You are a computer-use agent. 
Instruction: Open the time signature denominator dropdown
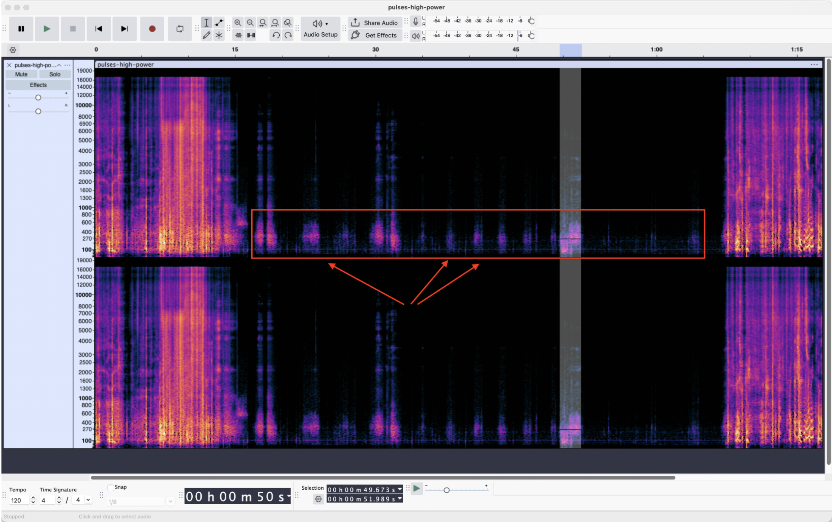coord(88,500)
